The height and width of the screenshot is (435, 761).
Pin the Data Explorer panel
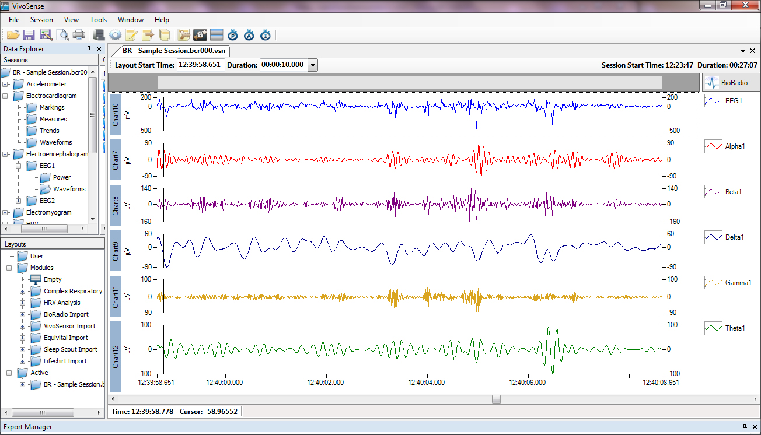click(x=89, y=49)
